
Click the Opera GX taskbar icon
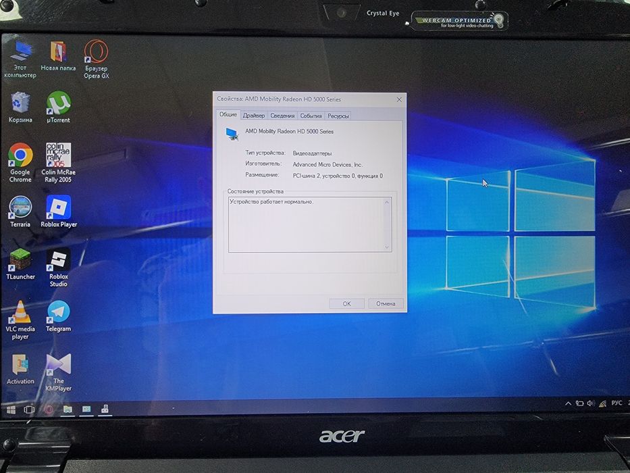pos(49,410)
